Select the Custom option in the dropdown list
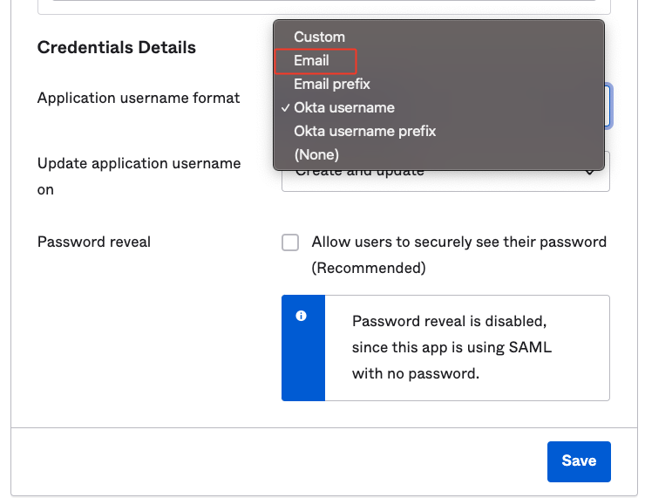 [x=319, y=37]
